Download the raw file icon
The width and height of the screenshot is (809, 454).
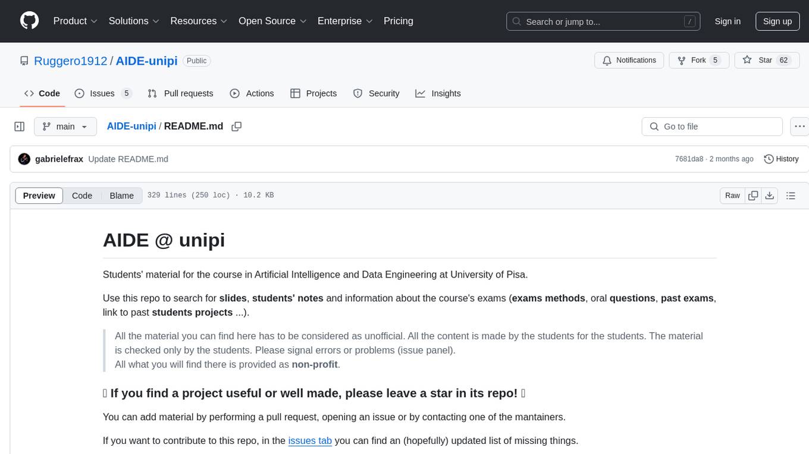pos(769,196)
